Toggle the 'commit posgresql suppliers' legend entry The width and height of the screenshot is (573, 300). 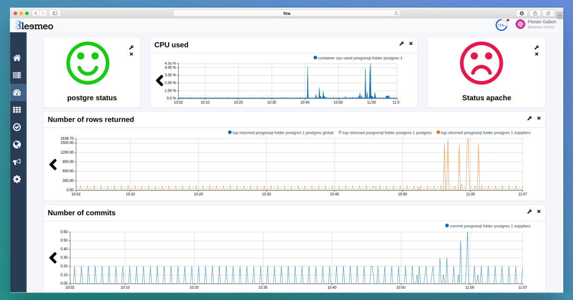coord(489,226)
